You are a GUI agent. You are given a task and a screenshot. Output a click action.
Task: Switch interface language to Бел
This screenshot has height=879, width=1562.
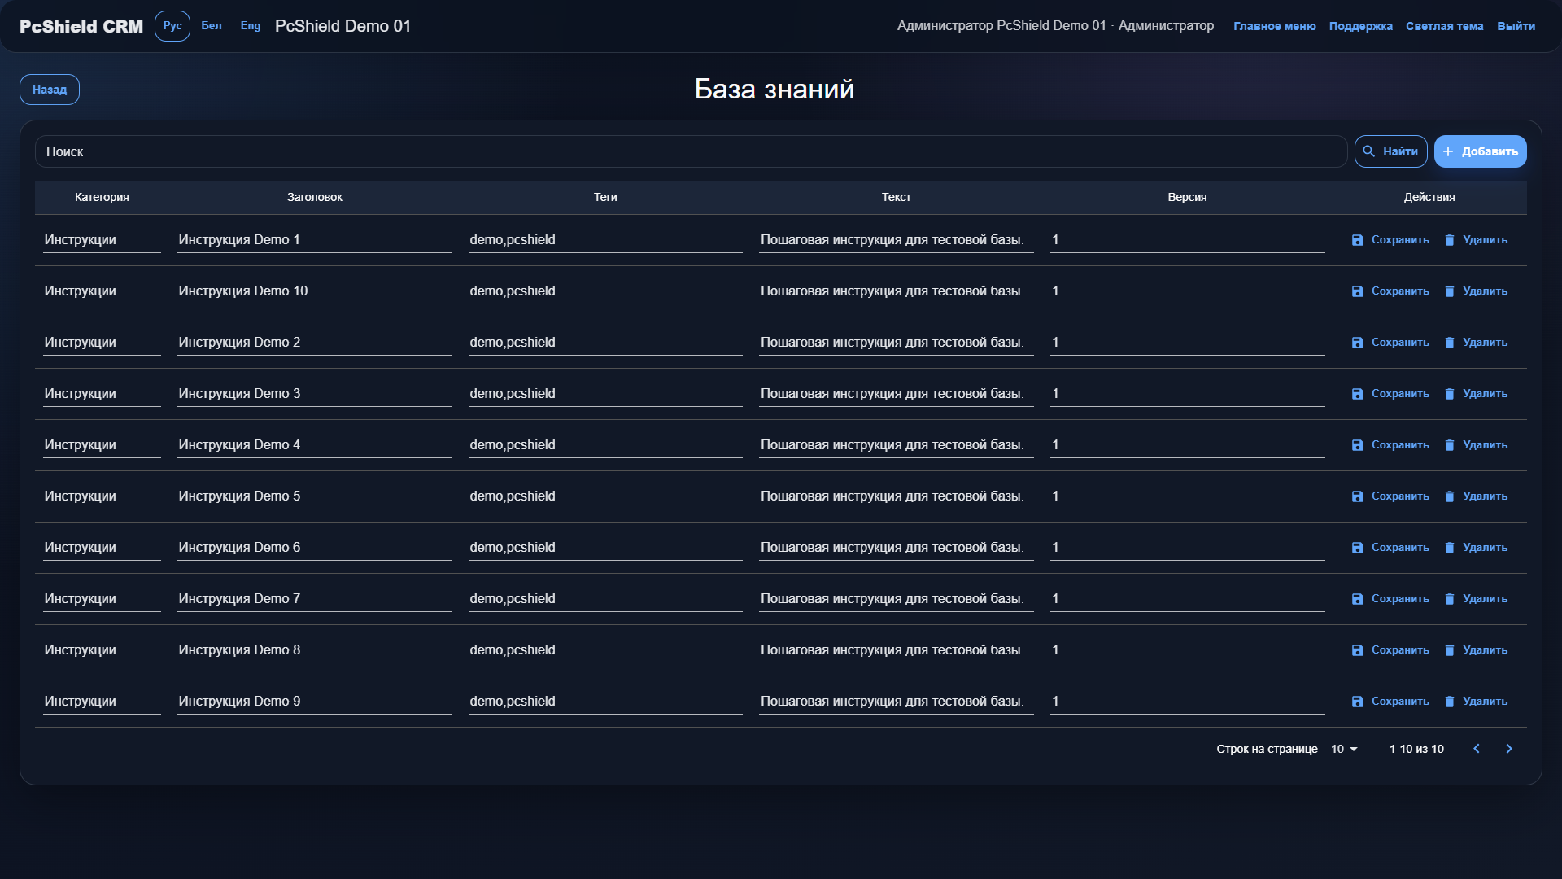(212, 26)
